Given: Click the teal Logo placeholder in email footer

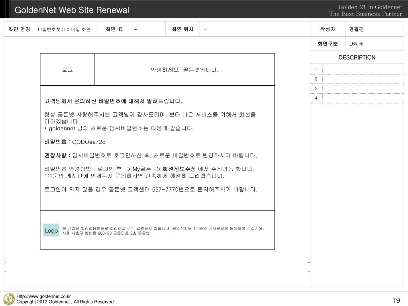Looking at the screenshot, I should pos(51,230).
